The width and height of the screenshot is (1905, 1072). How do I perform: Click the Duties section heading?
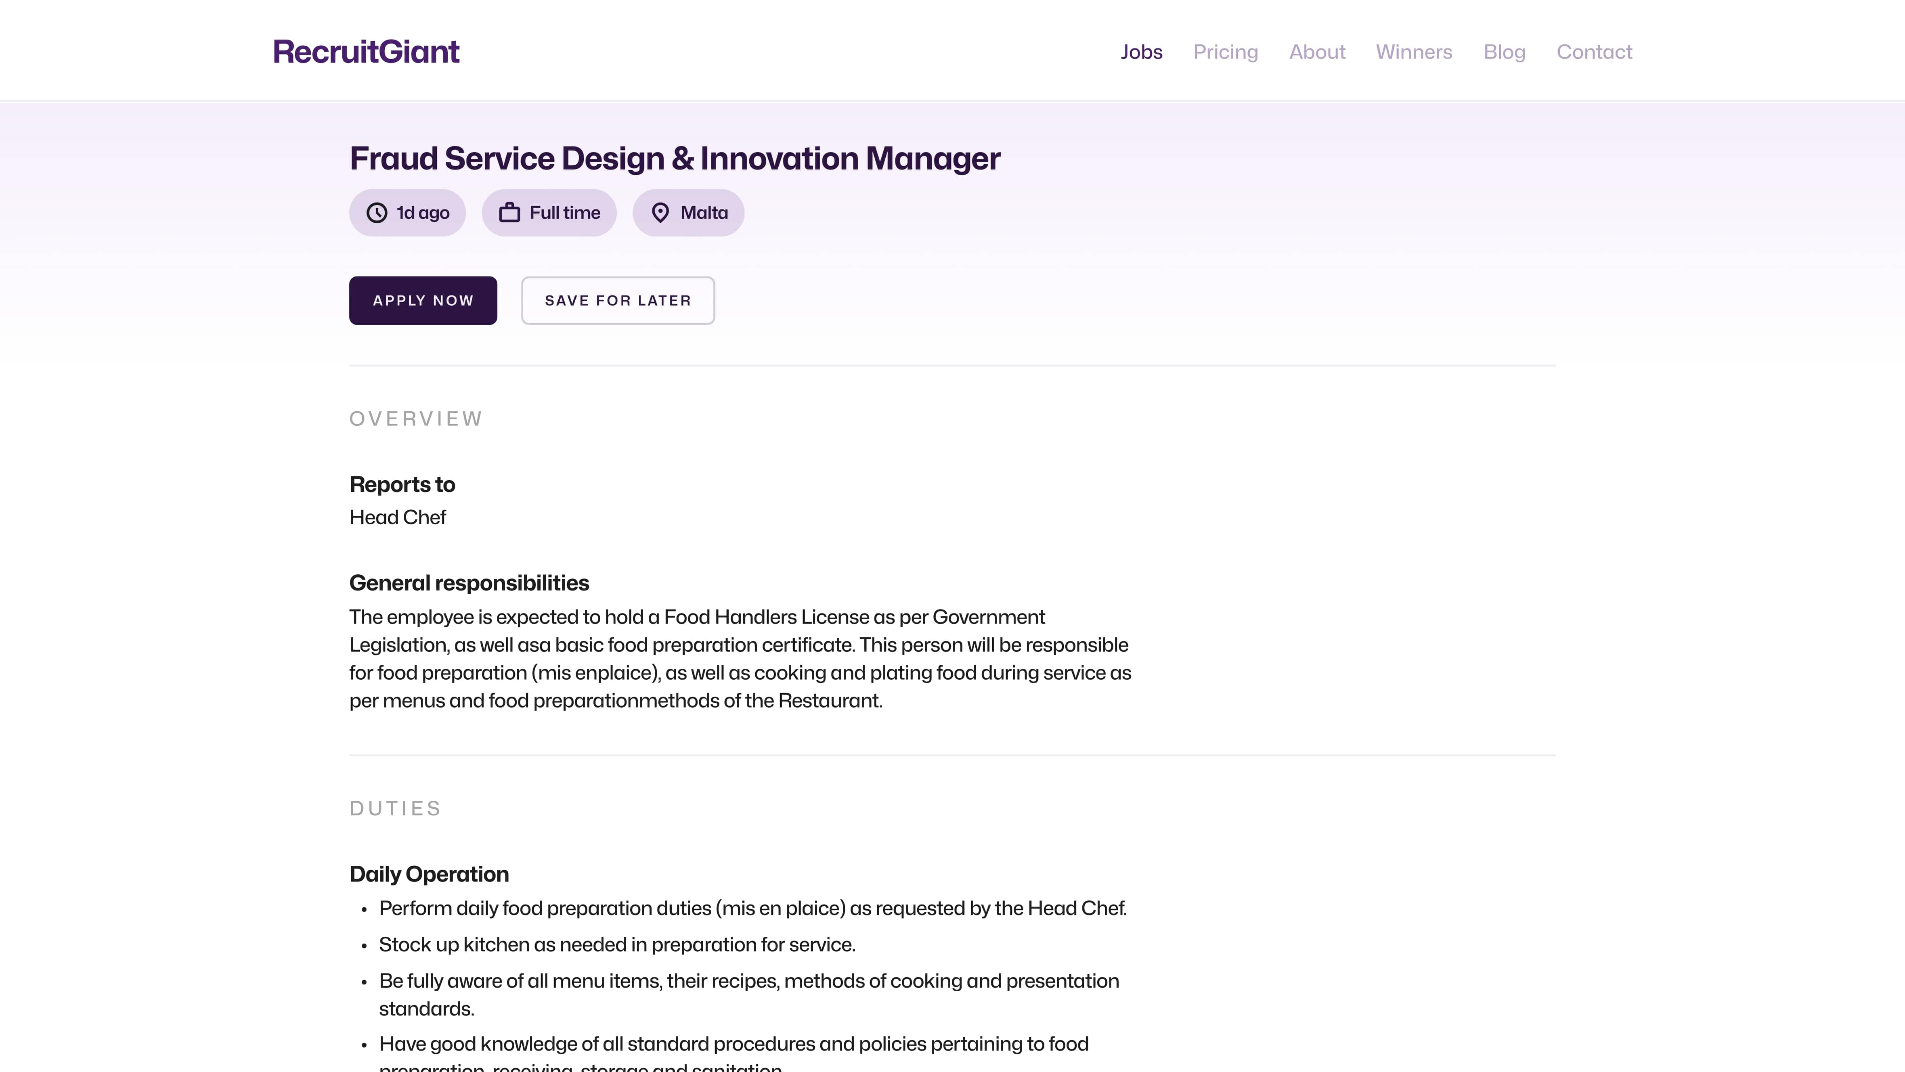coord(396,808)
